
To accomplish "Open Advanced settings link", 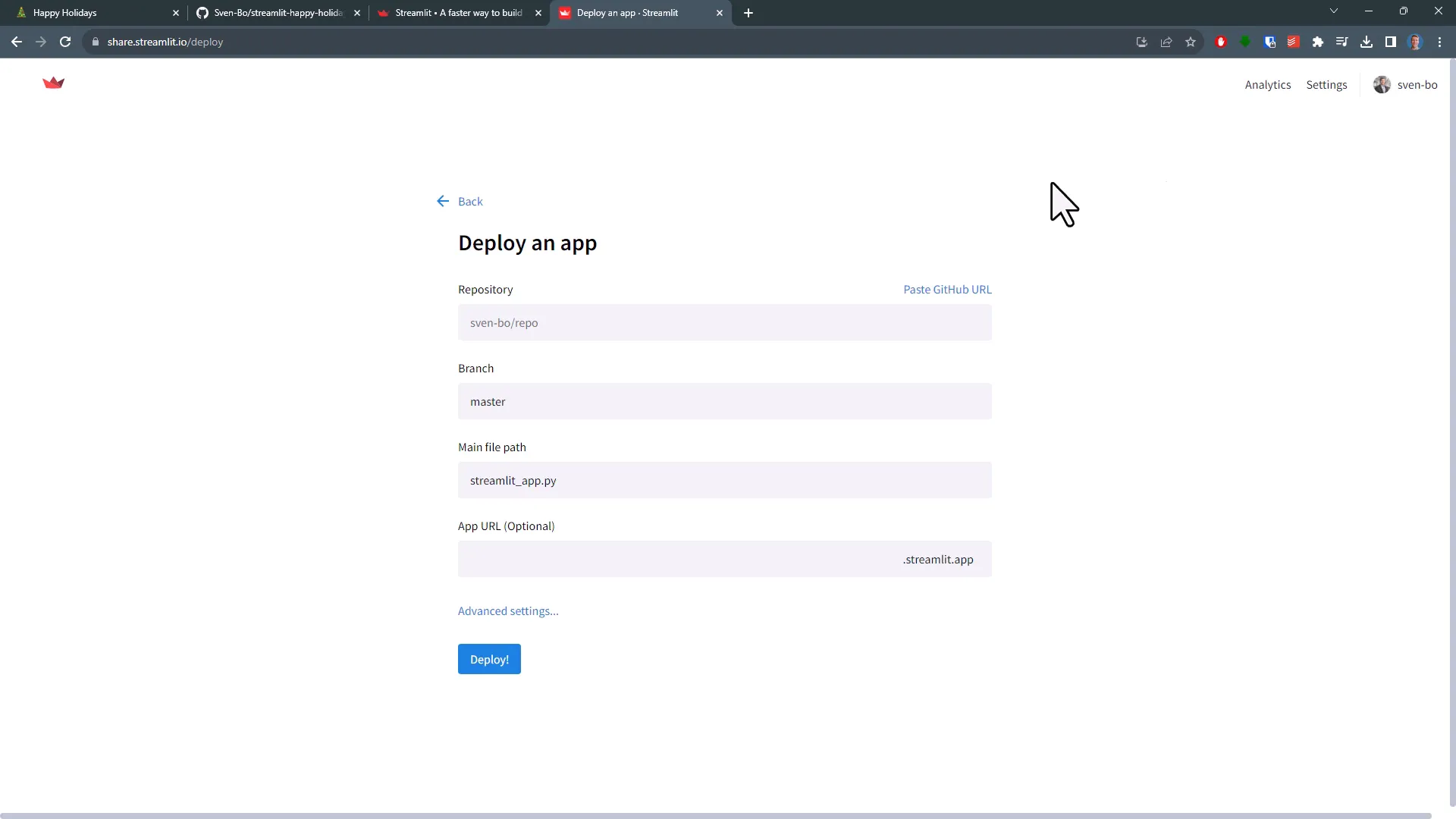I will pyautogui.click(x=507, y=610).
